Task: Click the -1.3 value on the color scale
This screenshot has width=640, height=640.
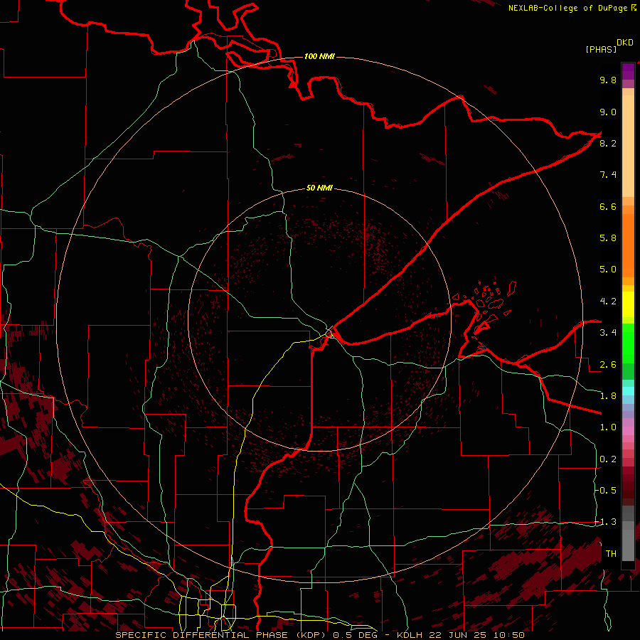Action: click(606, 522)
